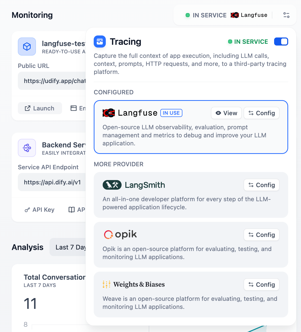Viewport: 301px width, 332px height.
Task: Click View on the Langfuse card
Action: pyautogui.click(x=226, y=113)
